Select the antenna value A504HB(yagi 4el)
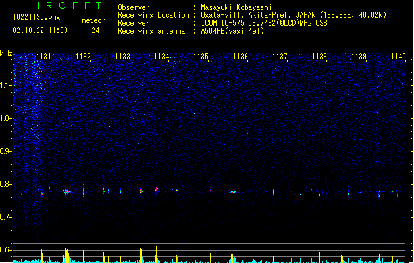Screen dimensions: 414x263 click(232, 31)
